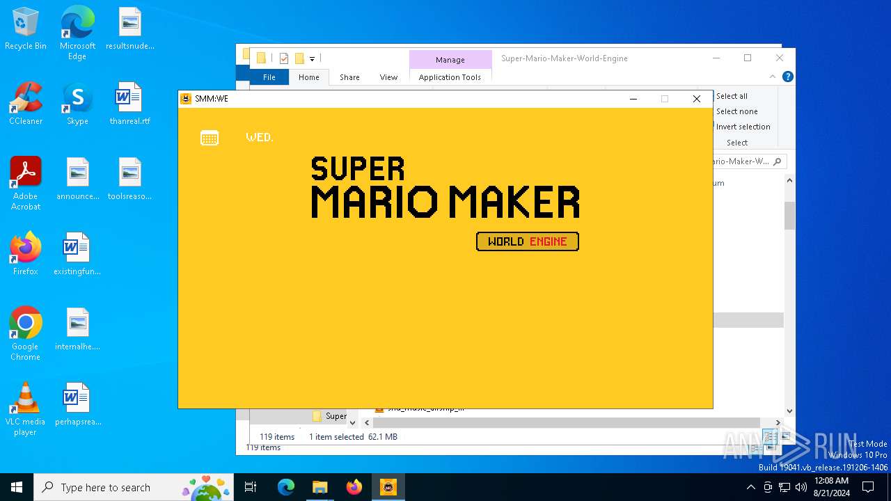Switch to the View ribbon tab
The width and height of the screenshot is (891, 501).
388,77
